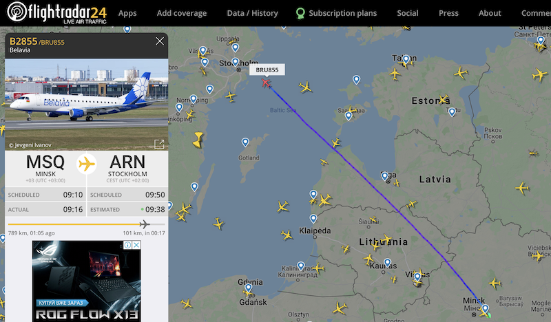Click the BRU855 callsign label on map
Image resolution: width=551 pixels, height=322 pixels.
point(267,70)
